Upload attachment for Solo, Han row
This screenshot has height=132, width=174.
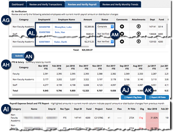pos(138,34)
